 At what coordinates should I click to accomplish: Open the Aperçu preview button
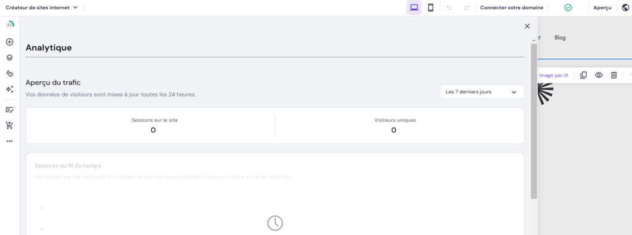coord(602,7)
